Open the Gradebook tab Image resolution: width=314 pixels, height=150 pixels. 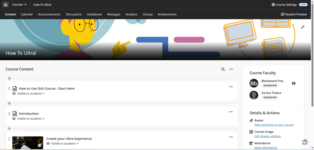[94, 14]
